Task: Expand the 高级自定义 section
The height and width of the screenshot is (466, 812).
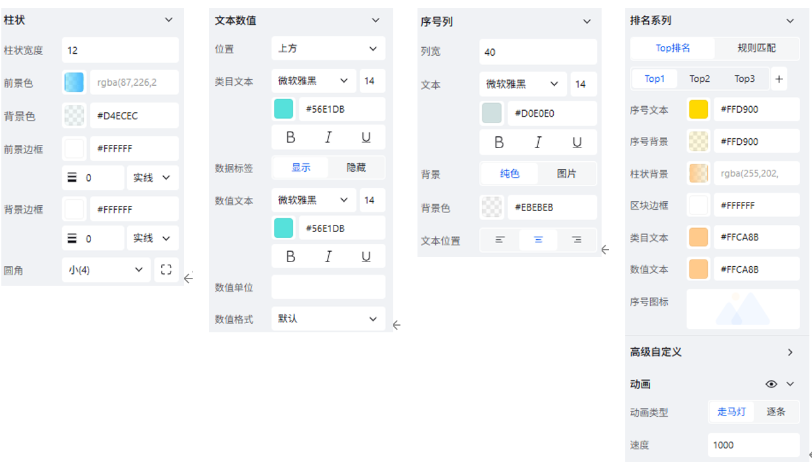Action: (790, 352)
